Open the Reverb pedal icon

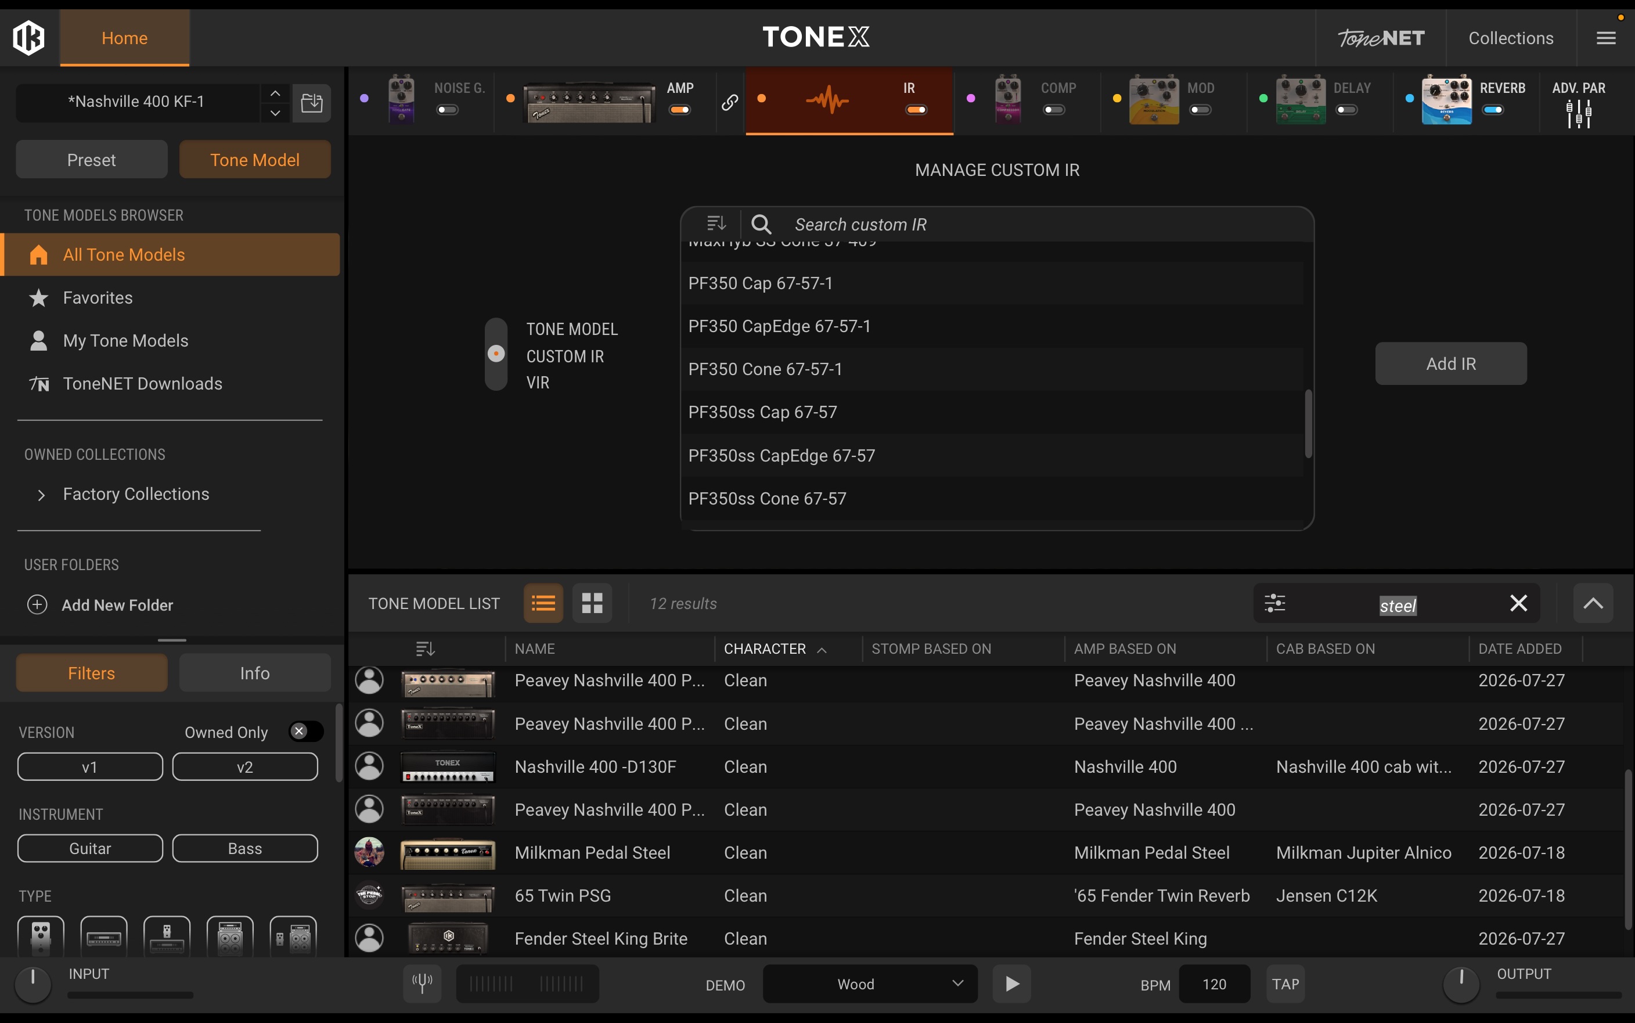pos(1447,99)
